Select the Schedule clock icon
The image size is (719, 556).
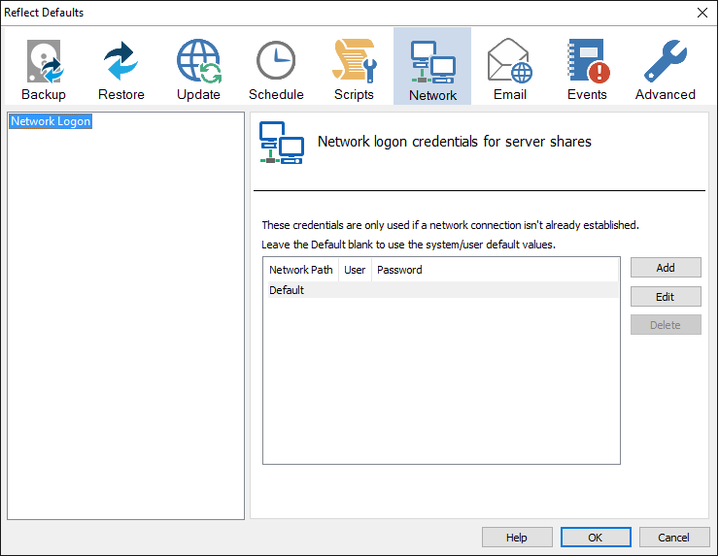point(276,60)
